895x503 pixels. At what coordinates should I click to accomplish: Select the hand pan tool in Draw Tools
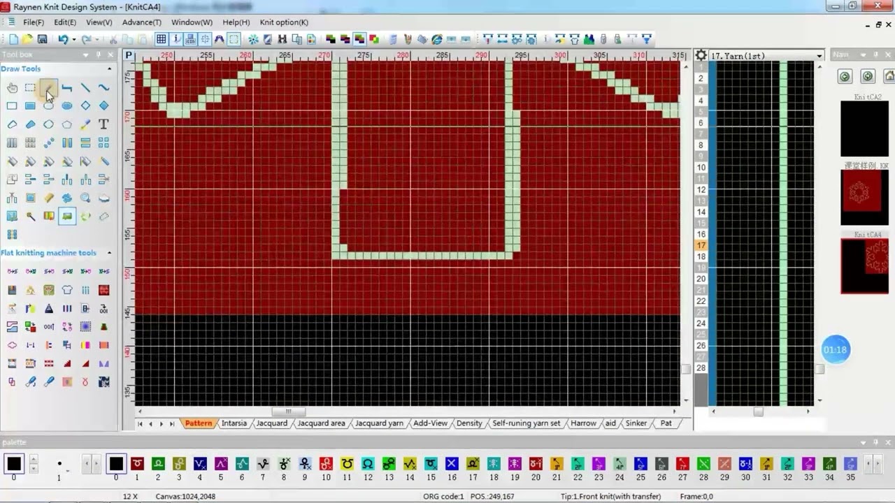[x=12, y=87]
